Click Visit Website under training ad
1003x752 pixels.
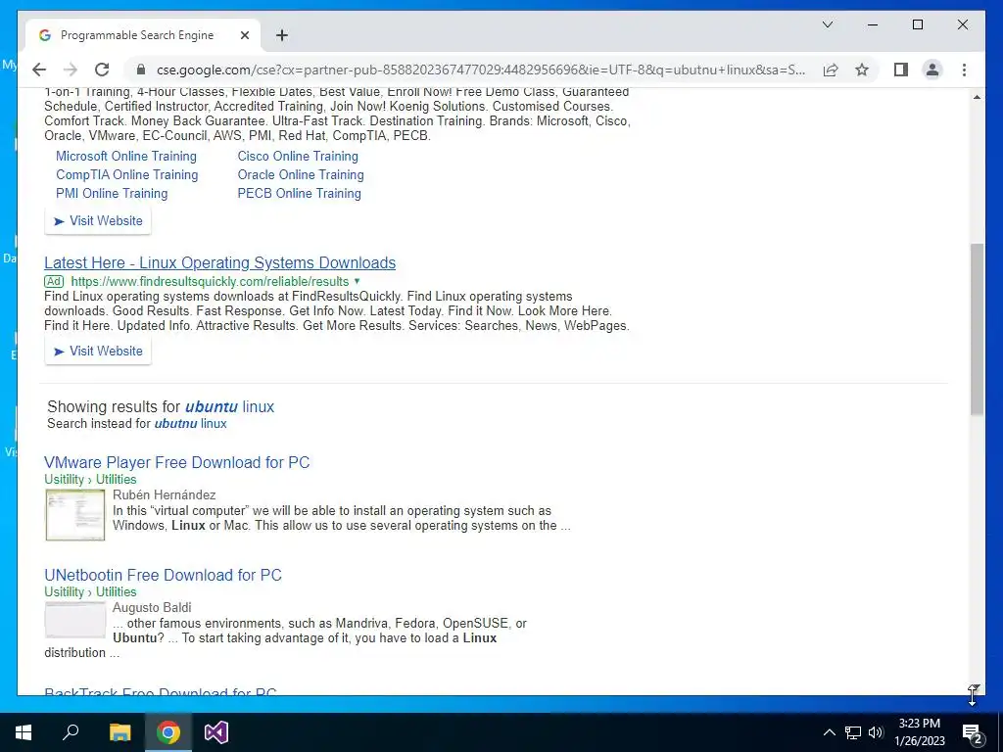click(x=98, y=220)
